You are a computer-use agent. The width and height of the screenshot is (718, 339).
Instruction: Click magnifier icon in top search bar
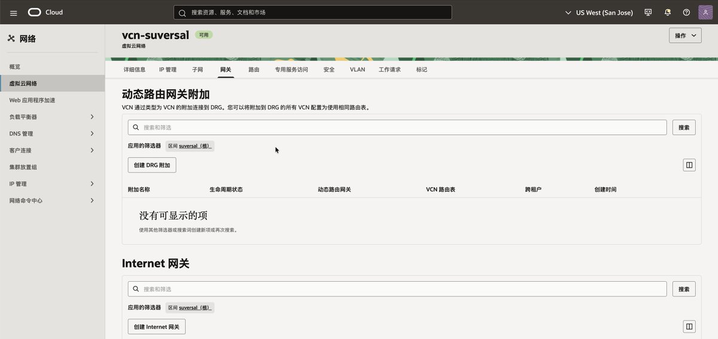coord(182,13)
